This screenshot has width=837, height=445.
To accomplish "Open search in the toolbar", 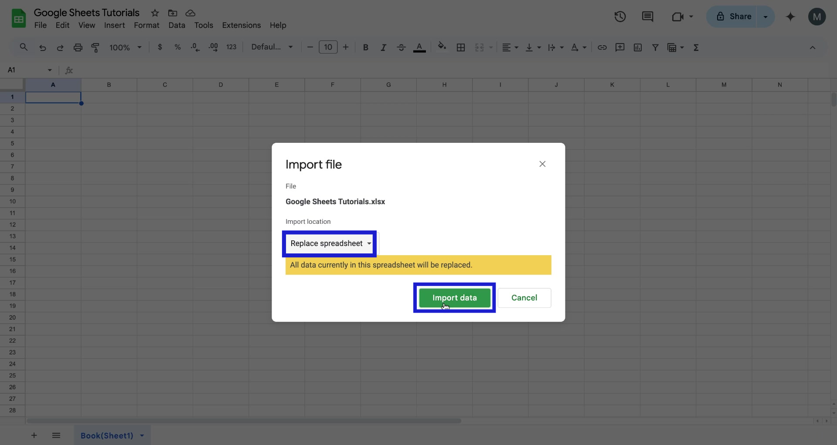I will (x=24, y=47).
